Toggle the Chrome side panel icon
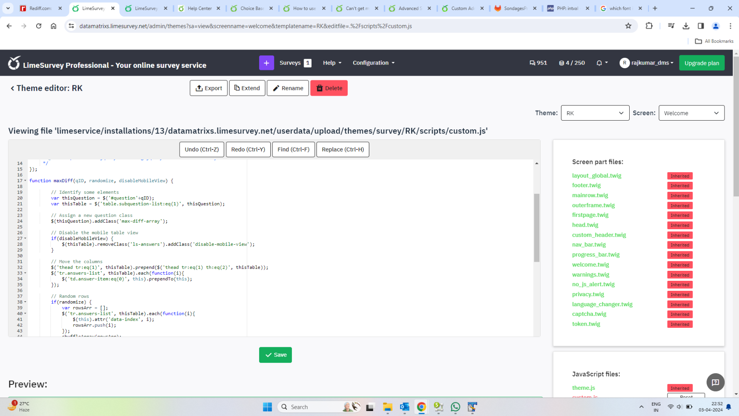This screenshot has width=739, height=416. (701, 26)
